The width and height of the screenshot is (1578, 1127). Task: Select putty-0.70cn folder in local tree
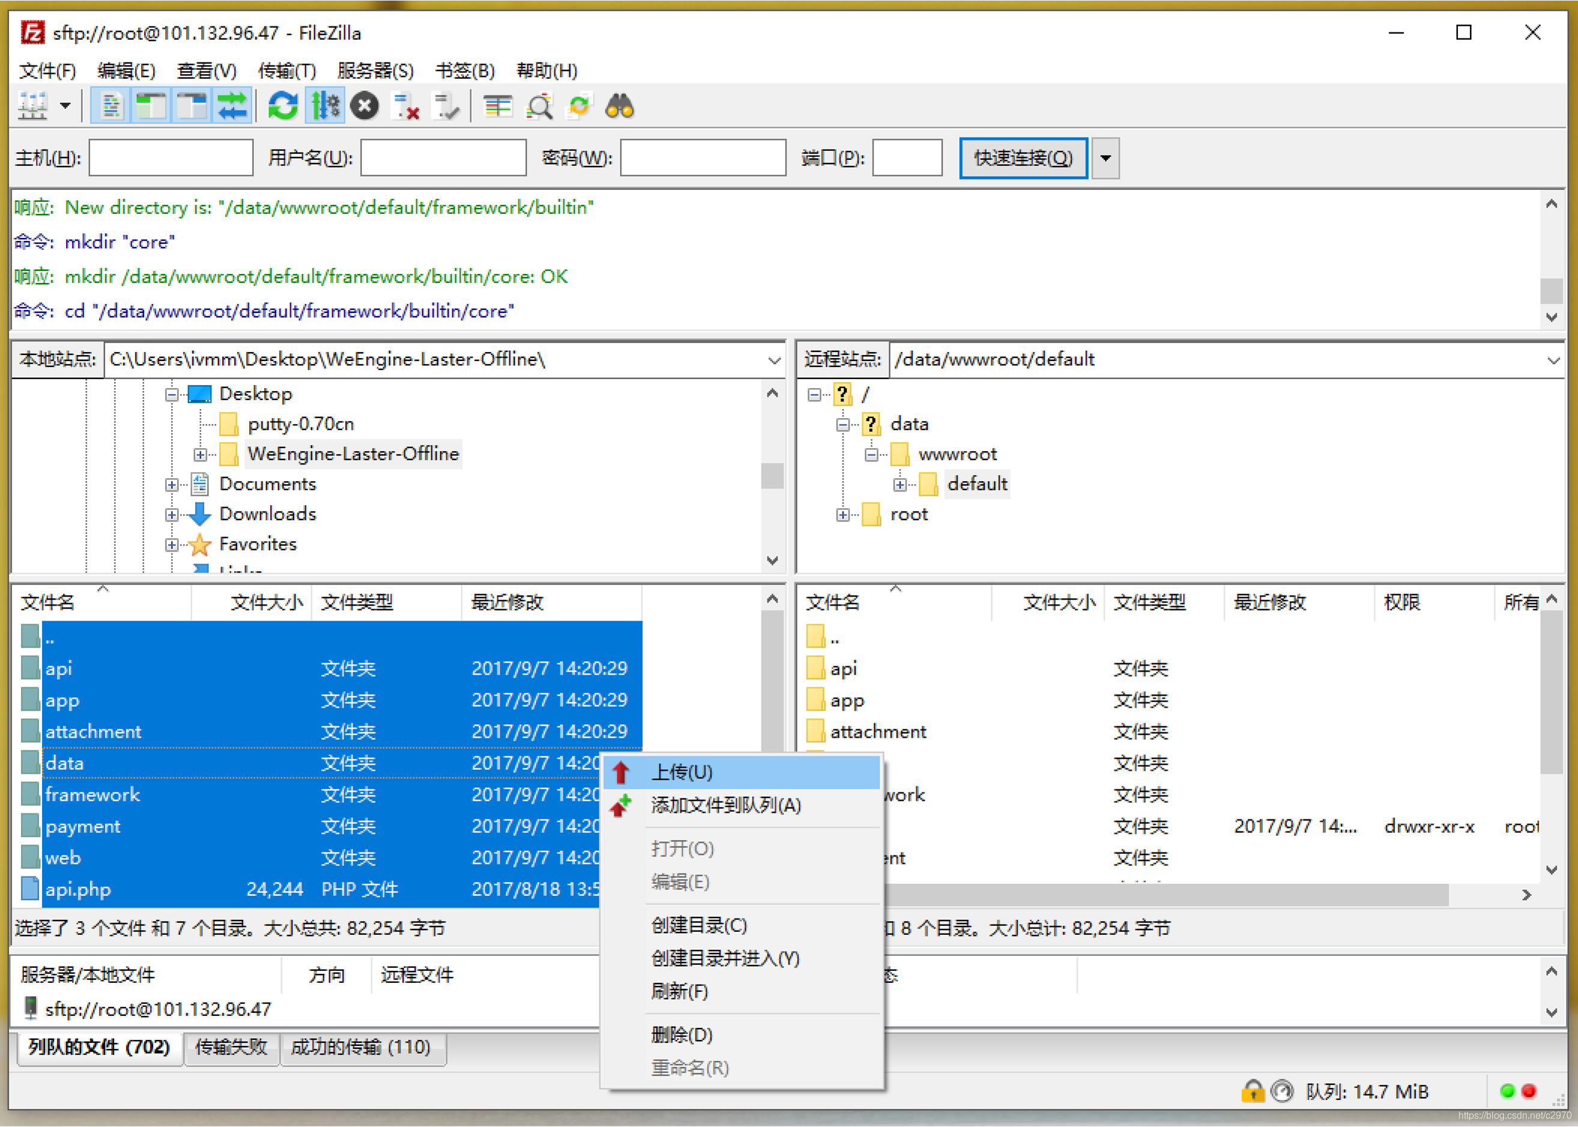(x=300, y=424)
